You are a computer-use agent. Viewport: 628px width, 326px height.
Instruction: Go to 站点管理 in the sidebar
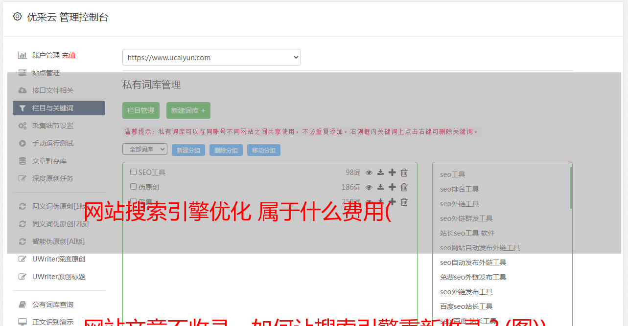click(46, 73)
